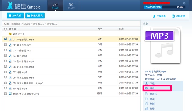The width and height of the screenshot is (192, 111).
Task: Check the box for 05. 怎么舍得你.mp3
Action: (5, 61)
